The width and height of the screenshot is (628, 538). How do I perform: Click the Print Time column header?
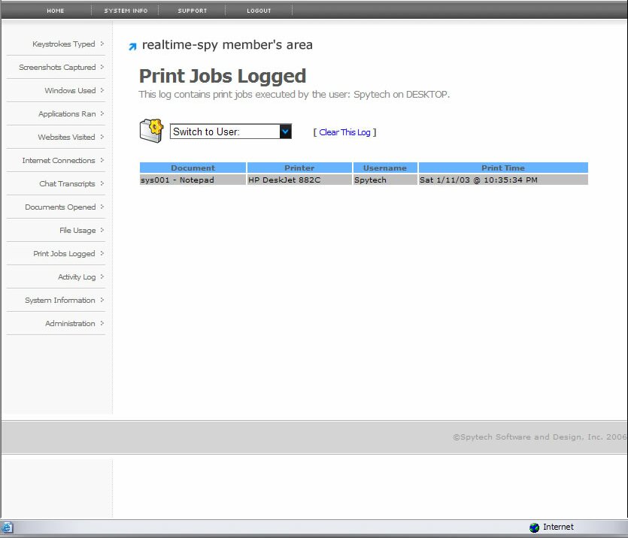(503, 168)
